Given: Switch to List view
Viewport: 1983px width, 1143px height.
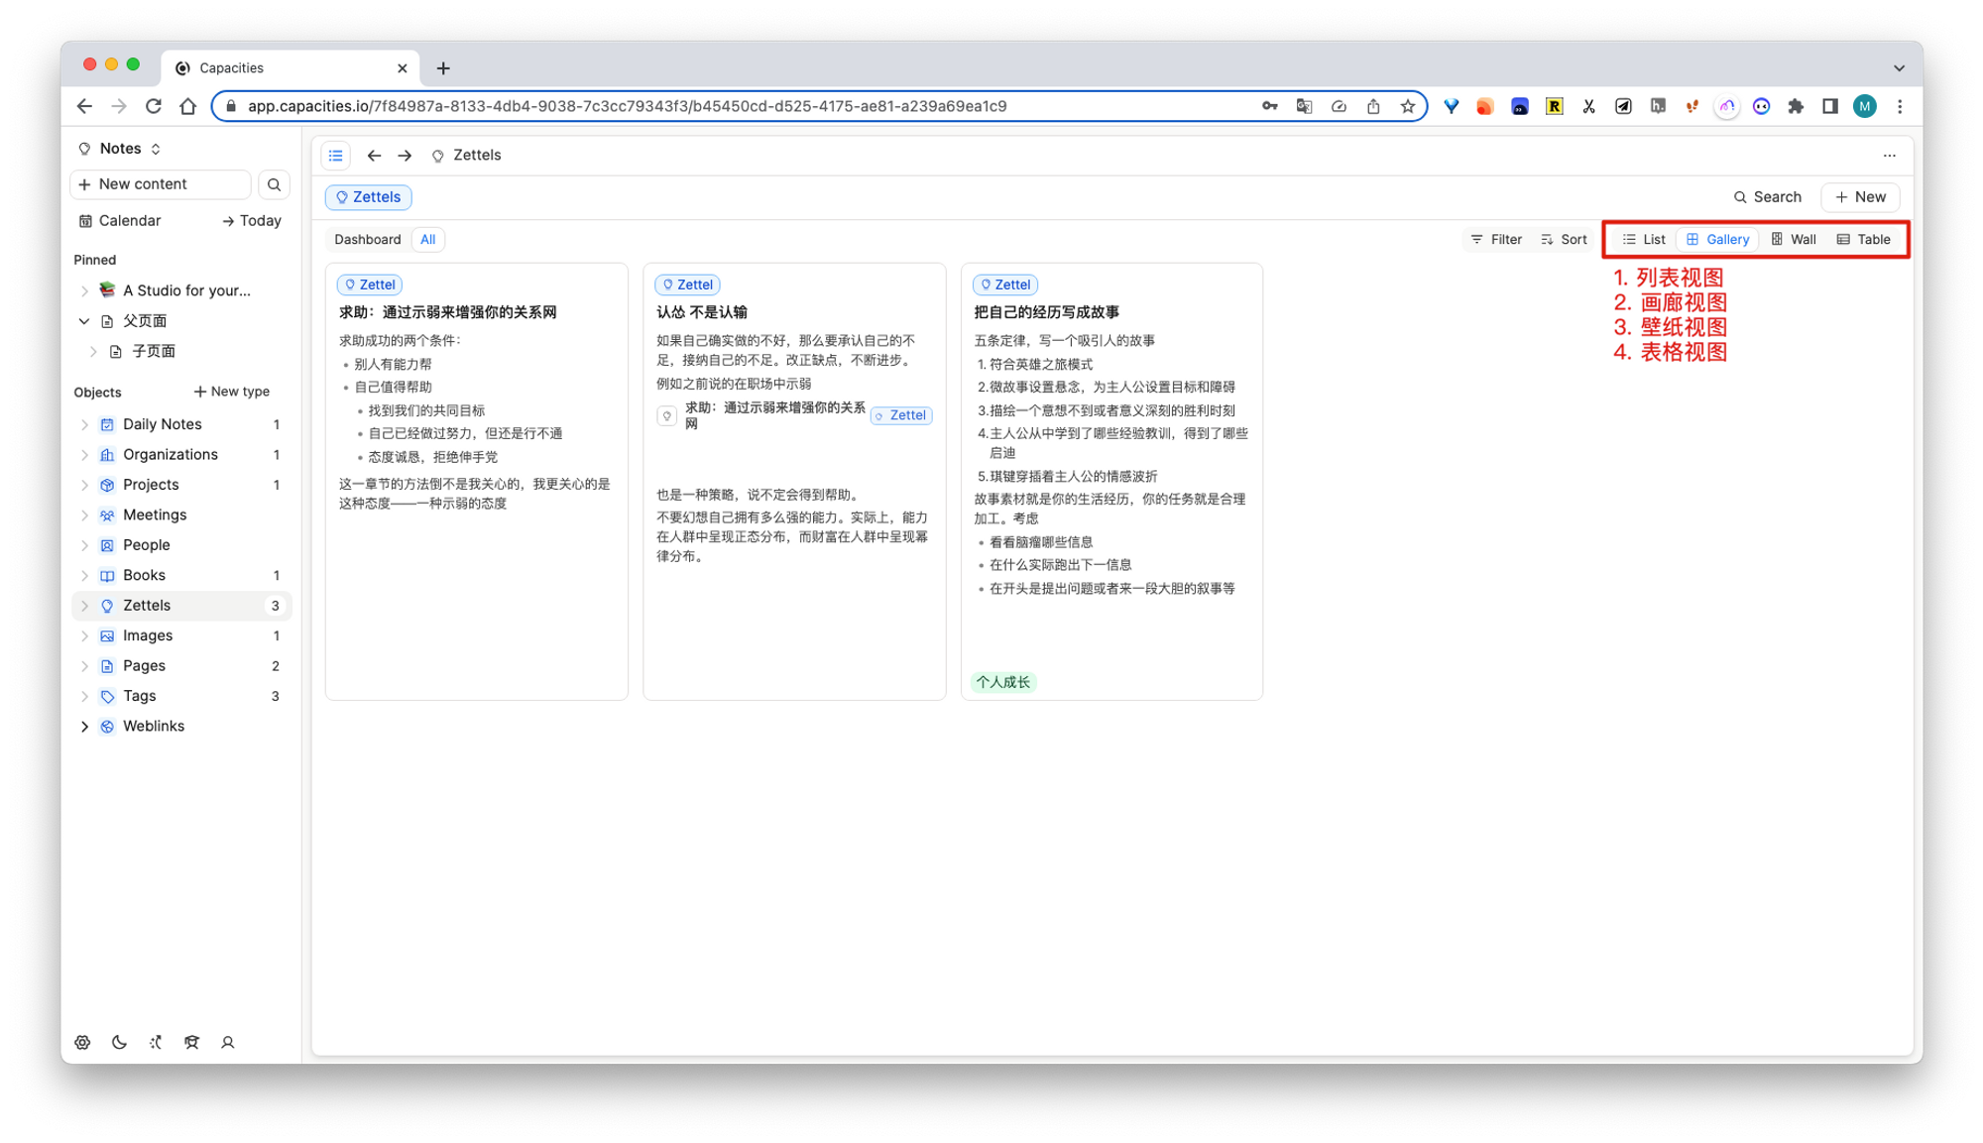Looking at the screenshot, I should coord(1643,239).
